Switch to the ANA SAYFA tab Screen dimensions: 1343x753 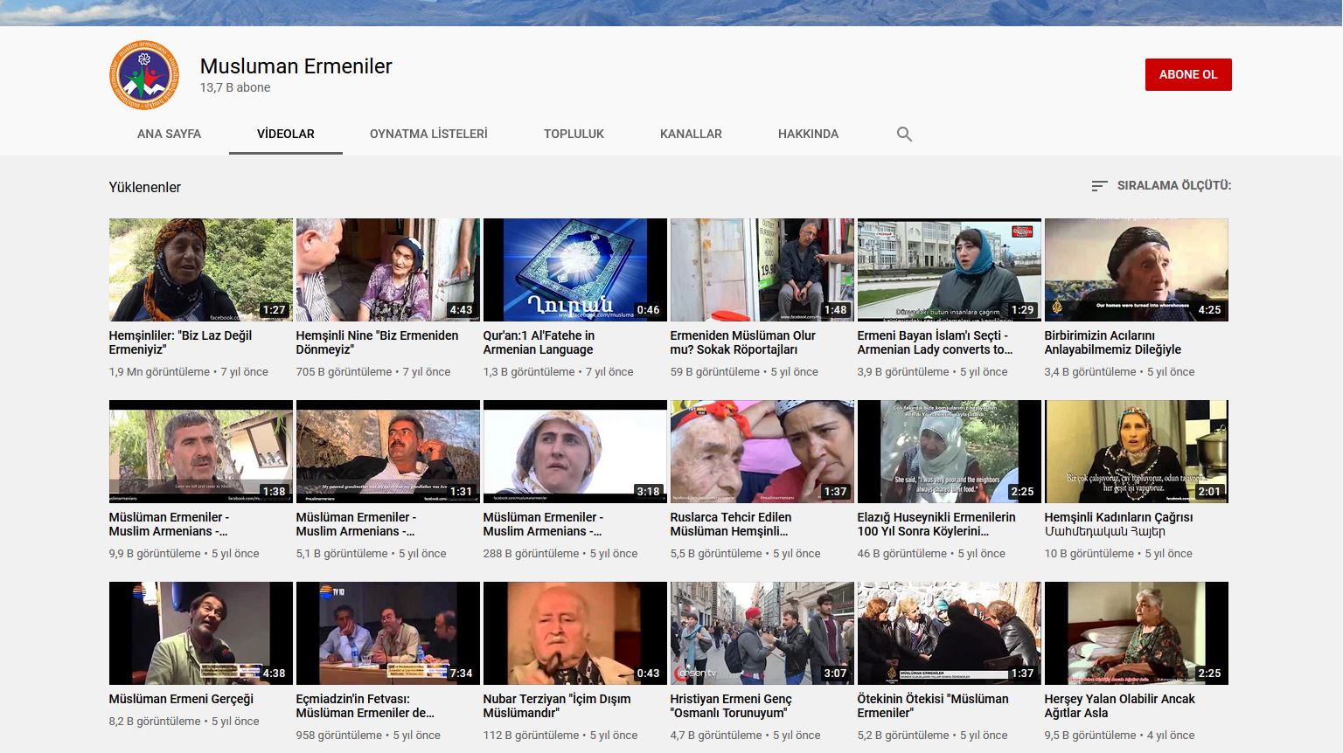click(x=169, y=134)
